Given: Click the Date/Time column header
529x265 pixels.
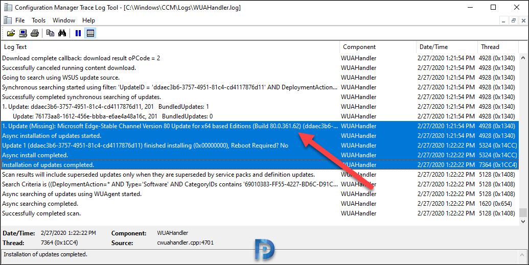Looking at the screenshot, I should [447, 47].
